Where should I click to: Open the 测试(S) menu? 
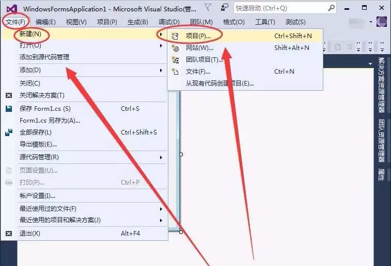pyautogui.click(x=295, y=22)
